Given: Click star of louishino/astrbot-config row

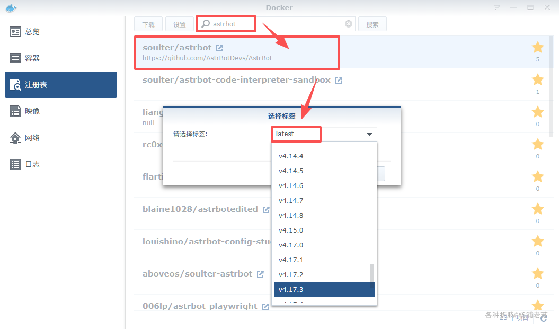Looking at the screenshot, I should 538,241.
